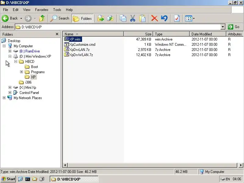Paste with the clipboard icon
244x183 pixels.
142,18
